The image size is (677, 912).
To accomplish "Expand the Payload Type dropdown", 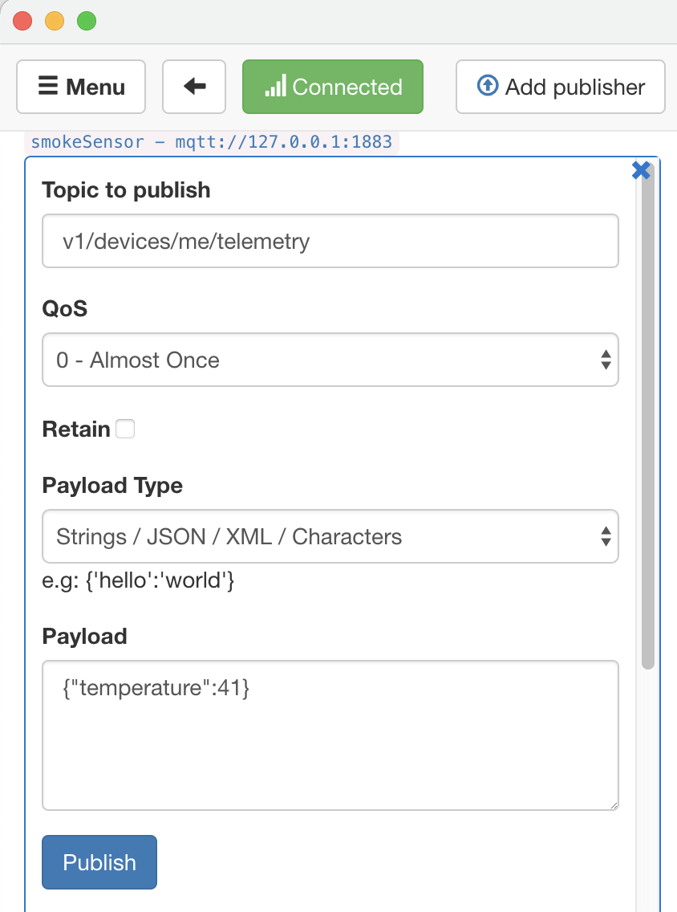I will coord(330,536).
